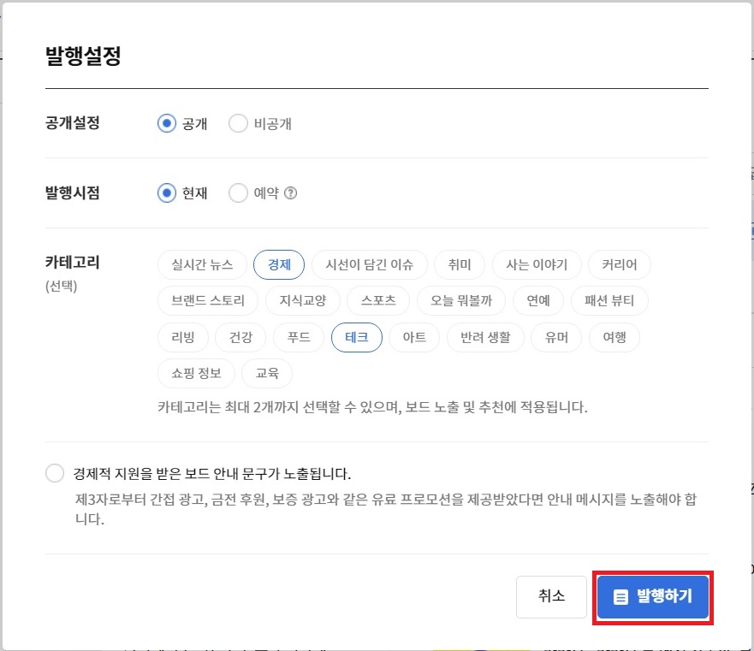Click the 제3자로부터 간접 광고 notice text

click(385, 509)
